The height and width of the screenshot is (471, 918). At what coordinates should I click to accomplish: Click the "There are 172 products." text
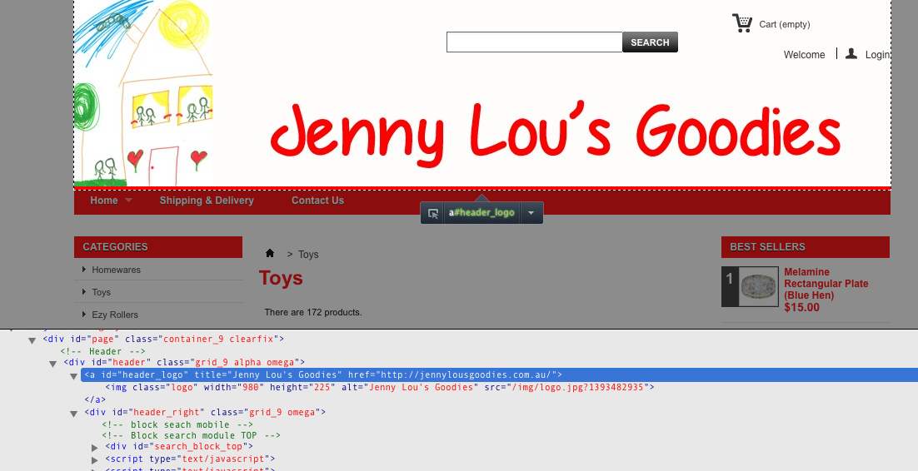click(313, 312)
